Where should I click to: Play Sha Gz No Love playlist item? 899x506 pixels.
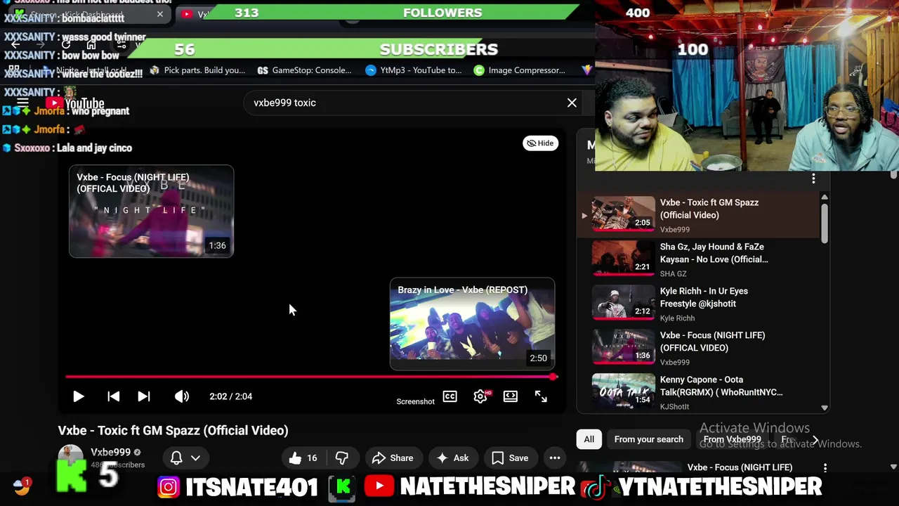point(699,259)
